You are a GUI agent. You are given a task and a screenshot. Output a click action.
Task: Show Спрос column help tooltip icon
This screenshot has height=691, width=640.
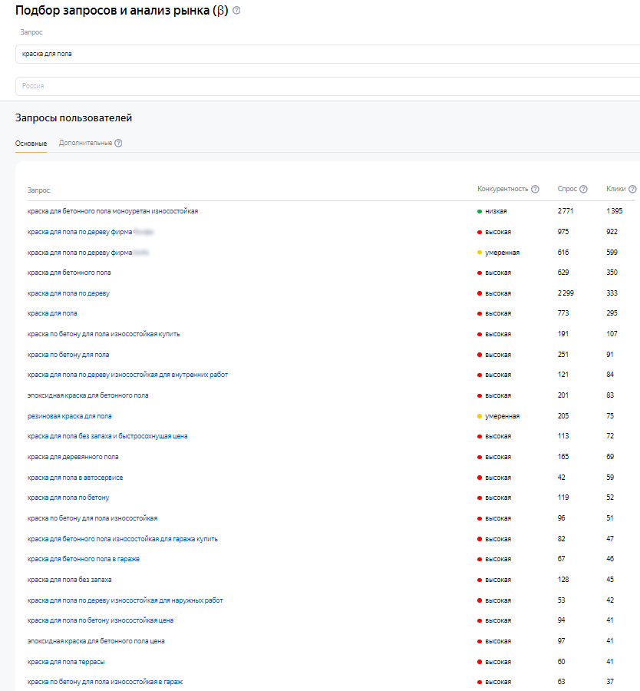pyautogui.click(x=583, y=189)
